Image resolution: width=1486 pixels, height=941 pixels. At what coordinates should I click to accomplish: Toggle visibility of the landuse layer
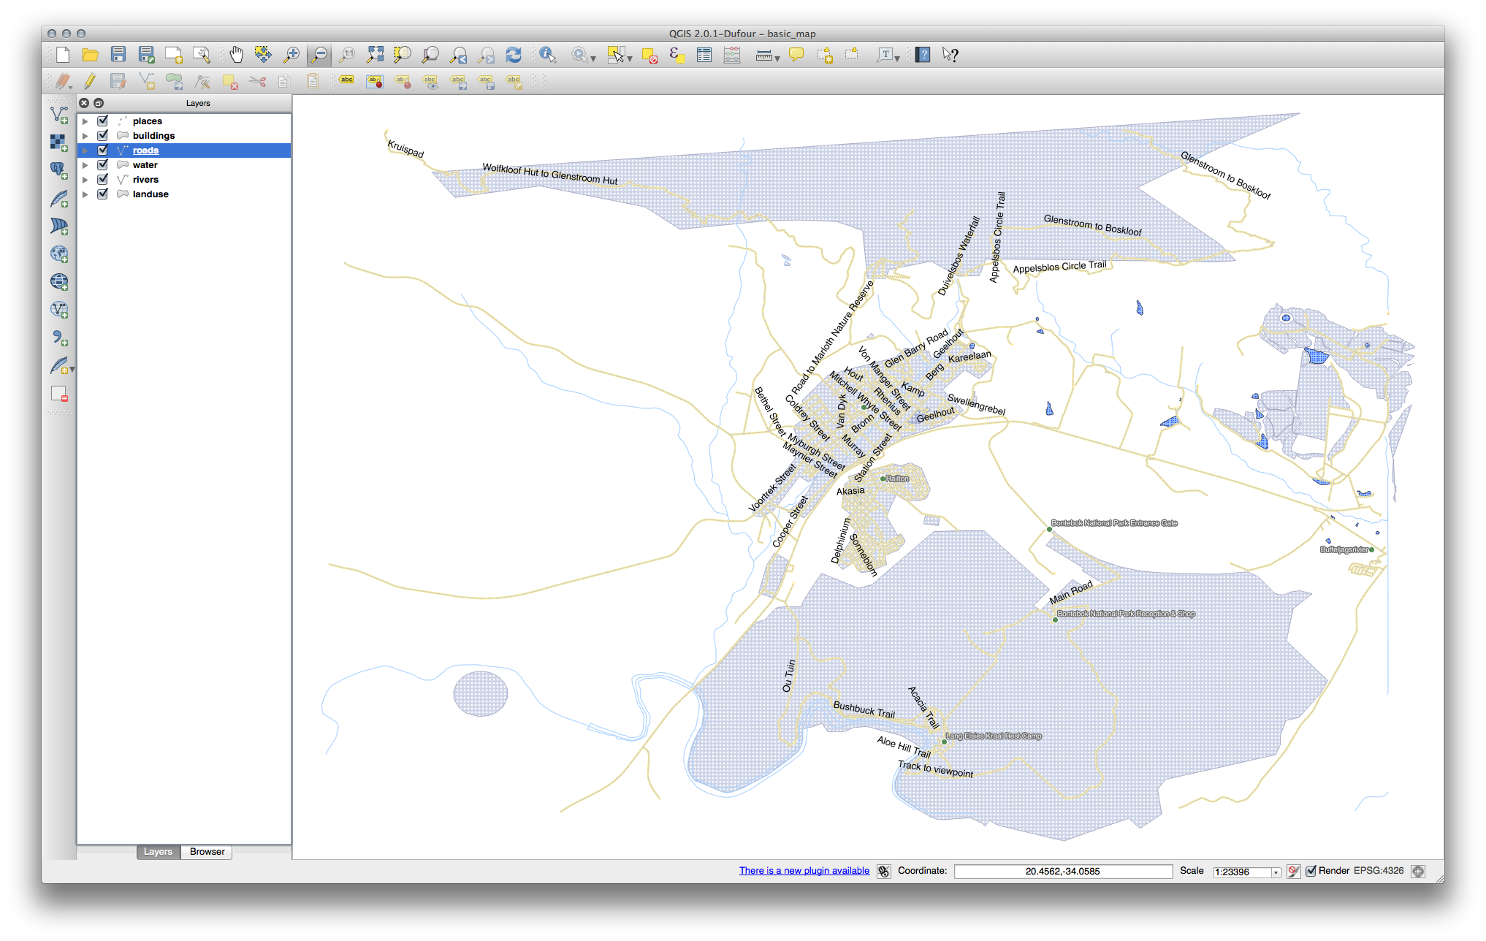(x=103, y=194)
